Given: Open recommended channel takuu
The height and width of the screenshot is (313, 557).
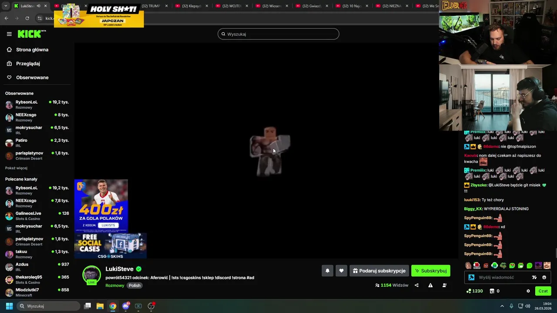Looking at the screenshot, I should [x=37, y=254].
